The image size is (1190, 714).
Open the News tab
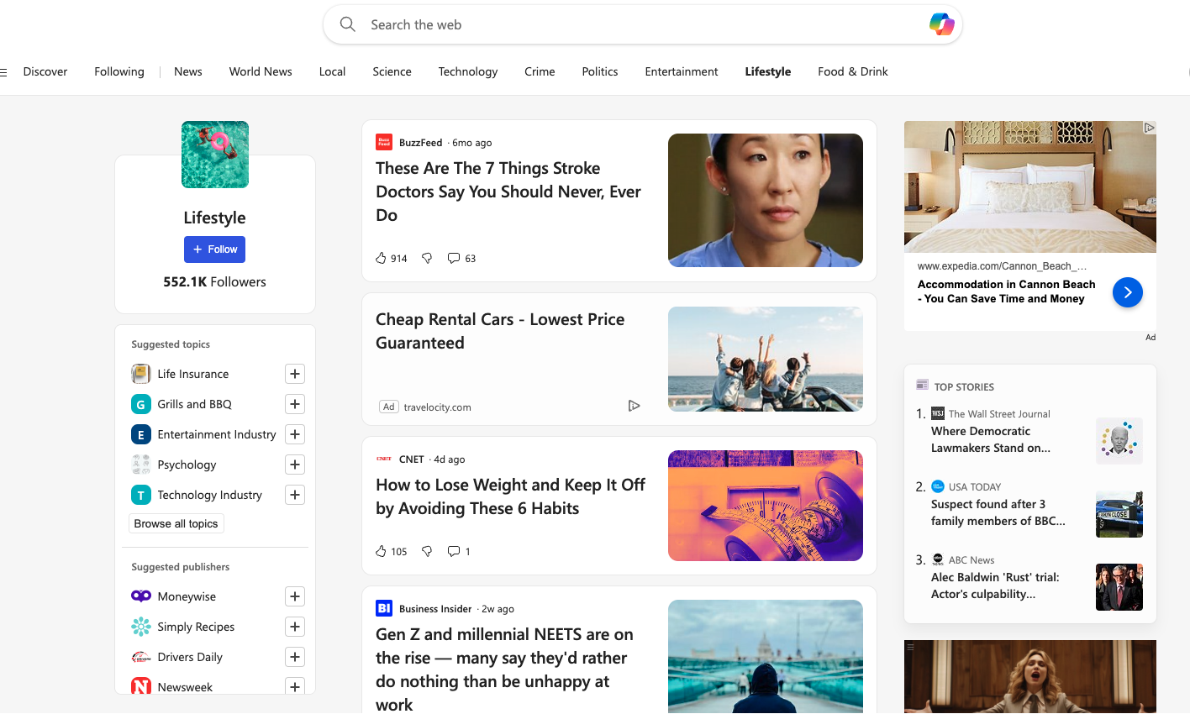(188, 72)
